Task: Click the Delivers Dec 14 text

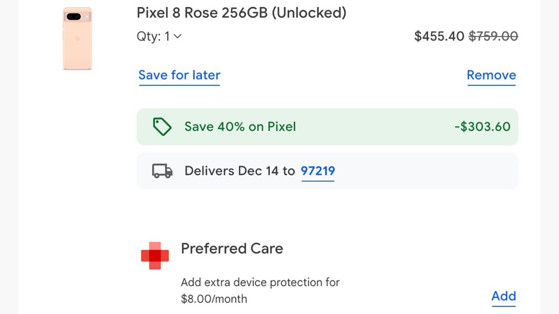Action: tap(239, 171)
